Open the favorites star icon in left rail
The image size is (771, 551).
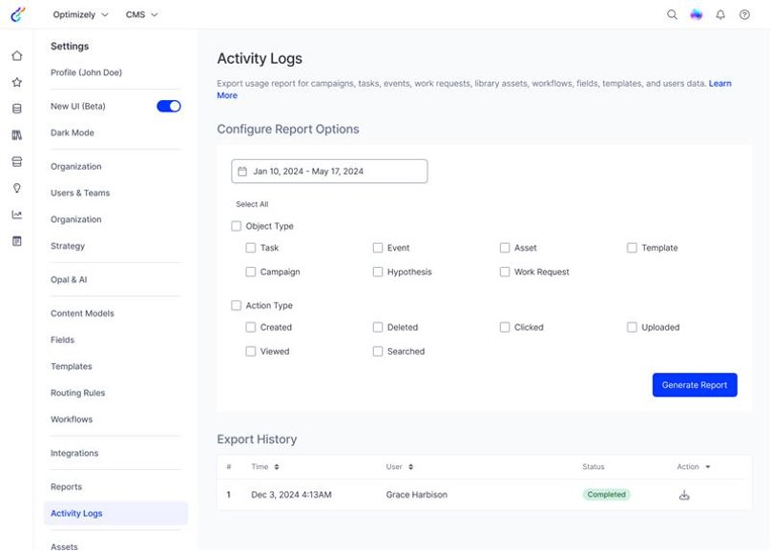tap(16, 83)
